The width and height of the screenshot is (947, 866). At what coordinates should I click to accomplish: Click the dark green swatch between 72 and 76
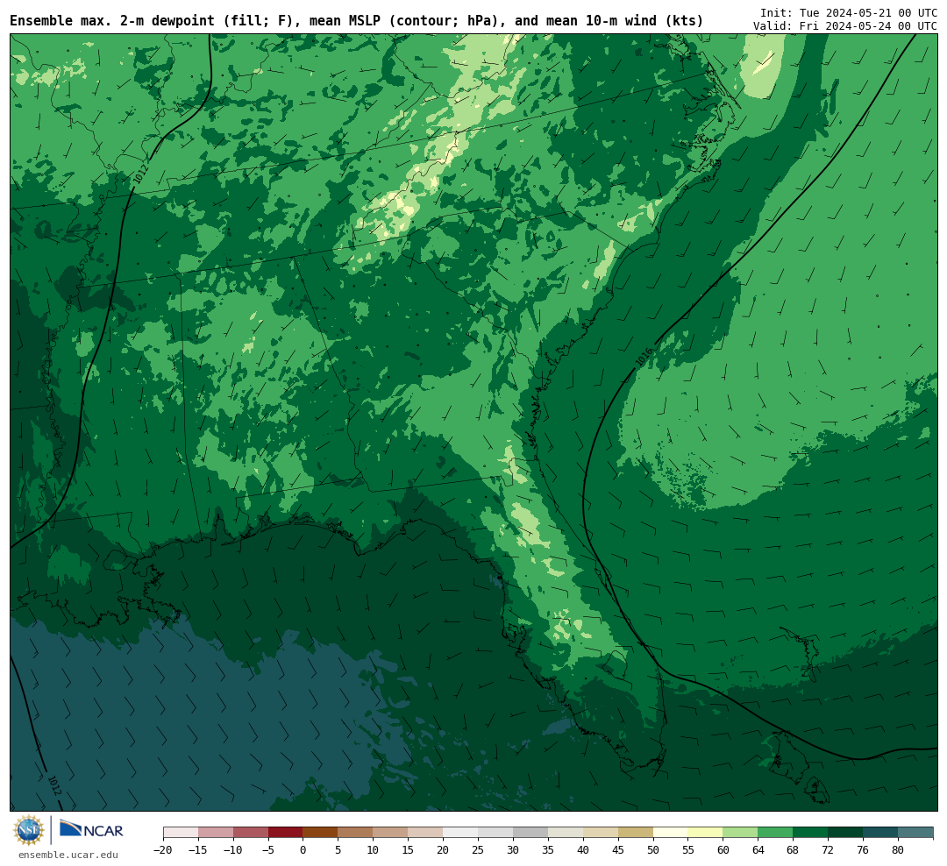(x=845, y=833)
